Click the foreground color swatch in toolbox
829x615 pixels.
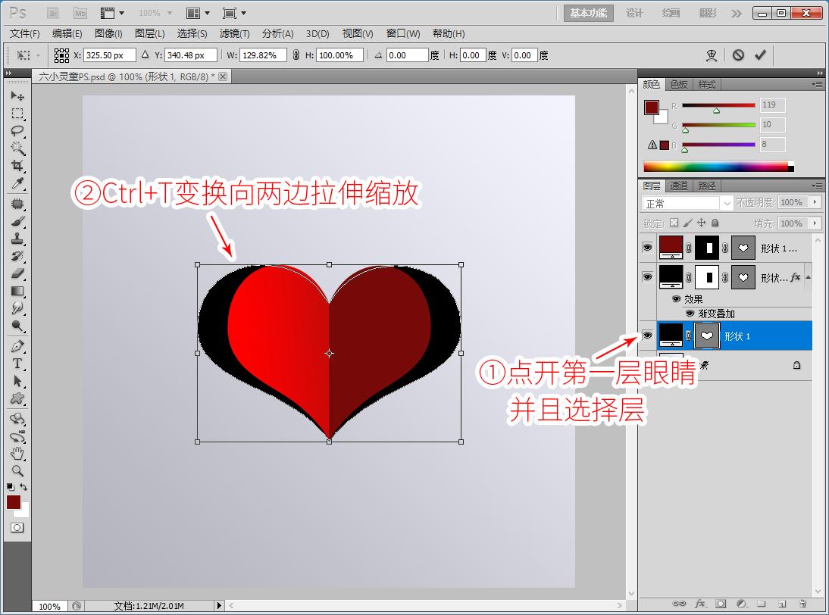[14, 502]
